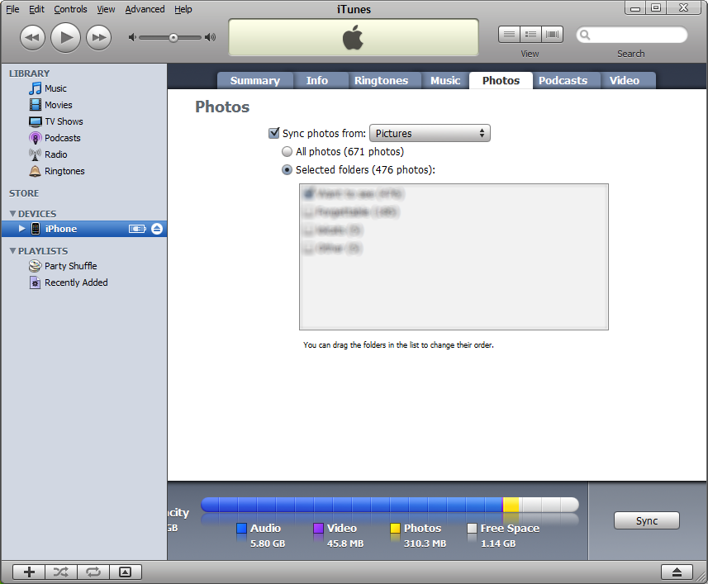Click the rewind previous track button
708x584 pixels.
pos(32,37)
